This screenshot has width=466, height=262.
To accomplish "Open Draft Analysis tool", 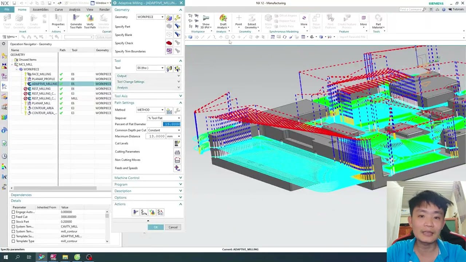I will (223, 21).
